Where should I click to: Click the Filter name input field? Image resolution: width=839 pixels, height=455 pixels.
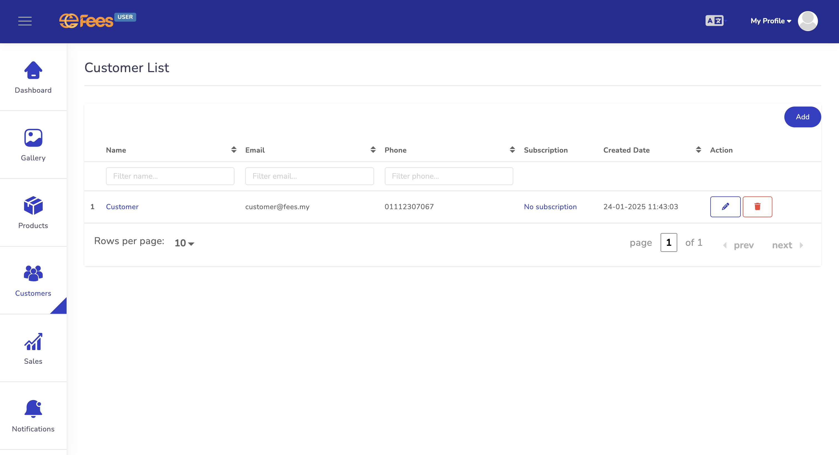point(170,176)
